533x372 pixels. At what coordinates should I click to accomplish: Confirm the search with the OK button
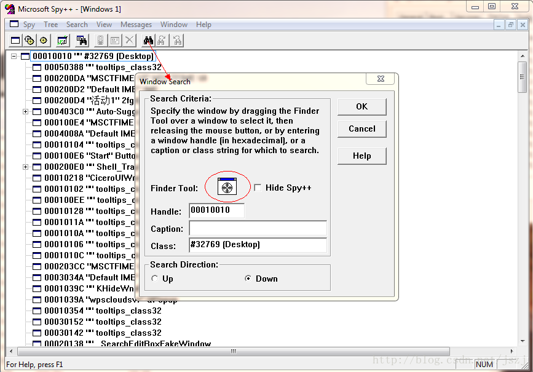pyautogui.click(x=361, y=107)
